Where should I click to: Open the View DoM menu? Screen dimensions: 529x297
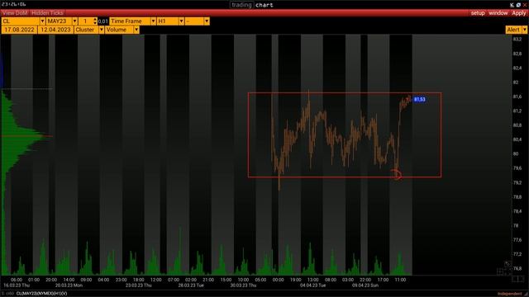pos(15,13)
